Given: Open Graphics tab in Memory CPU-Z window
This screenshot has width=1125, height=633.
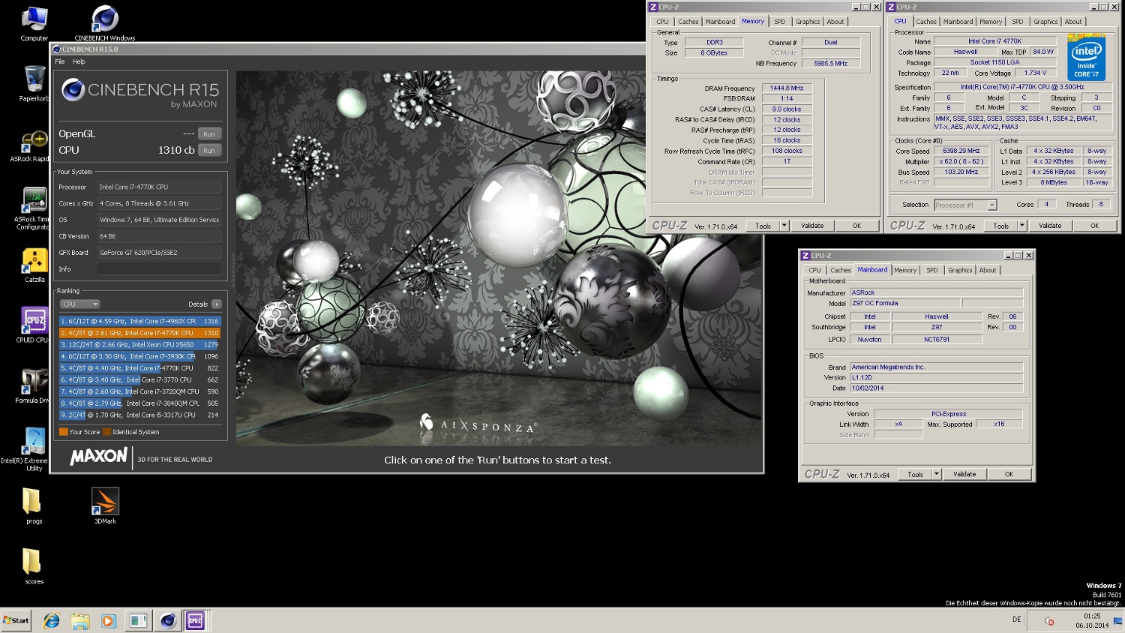Looking at the screenshot, I should point(808,22).
